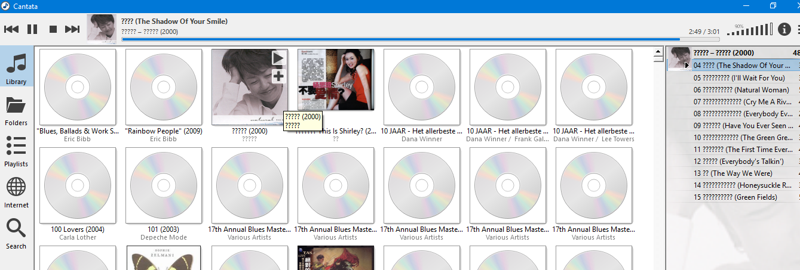This screenshot has height=270, width=800.
Task: Select queue track 08 Everybody Ev...
Action: pyautogui.click(x=734, y=113)
